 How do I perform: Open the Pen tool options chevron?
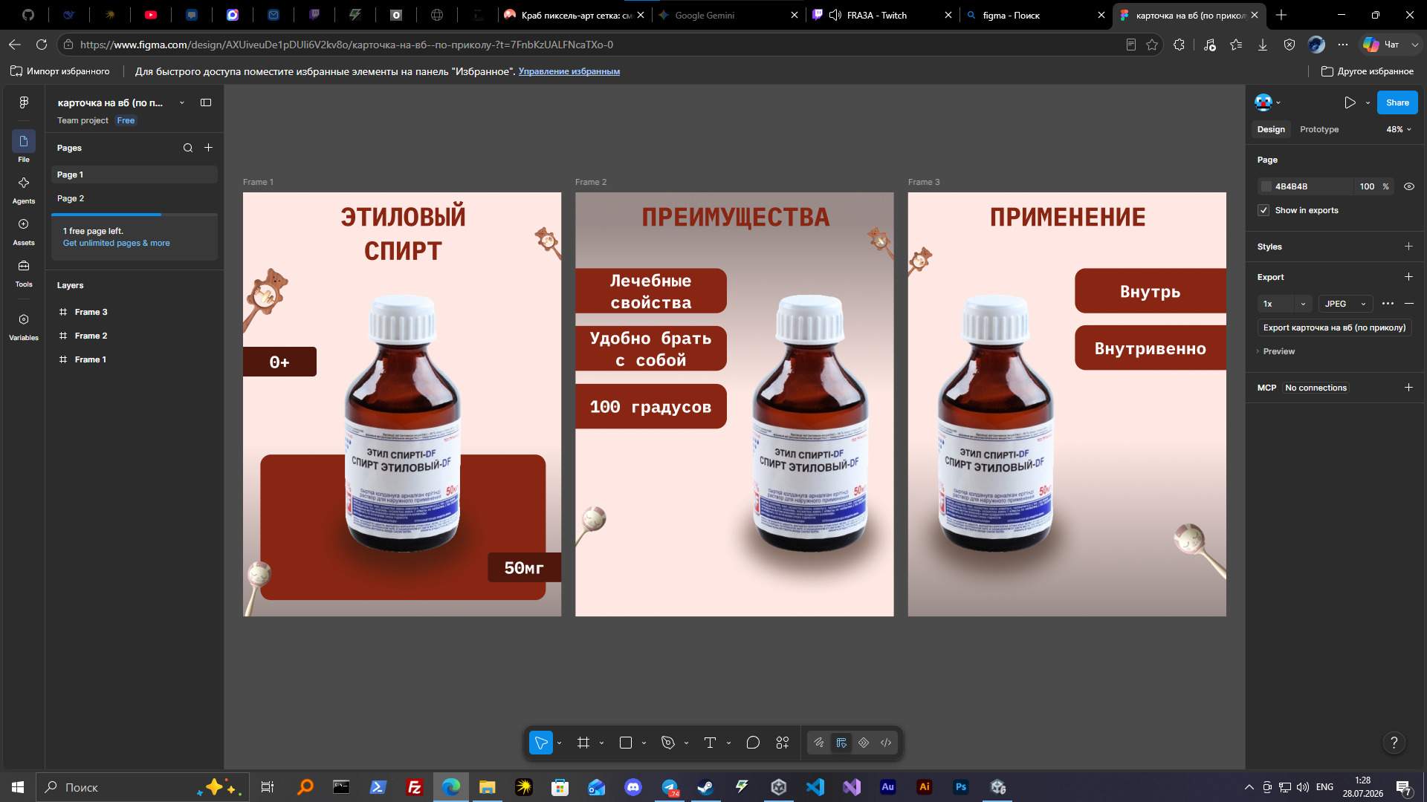point(686,743)
